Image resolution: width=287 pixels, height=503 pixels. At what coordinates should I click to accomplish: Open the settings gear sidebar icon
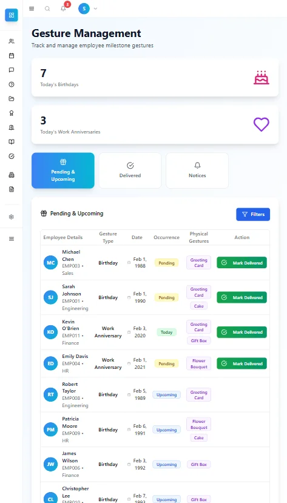pyautogui.click(x=11, y=217)
